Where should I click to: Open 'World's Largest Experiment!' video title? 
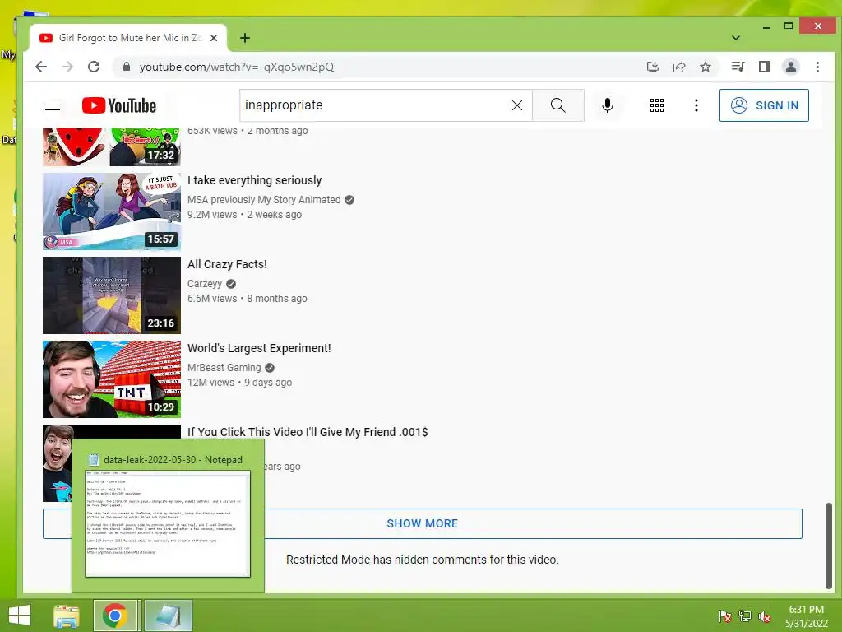pos(259,348)
